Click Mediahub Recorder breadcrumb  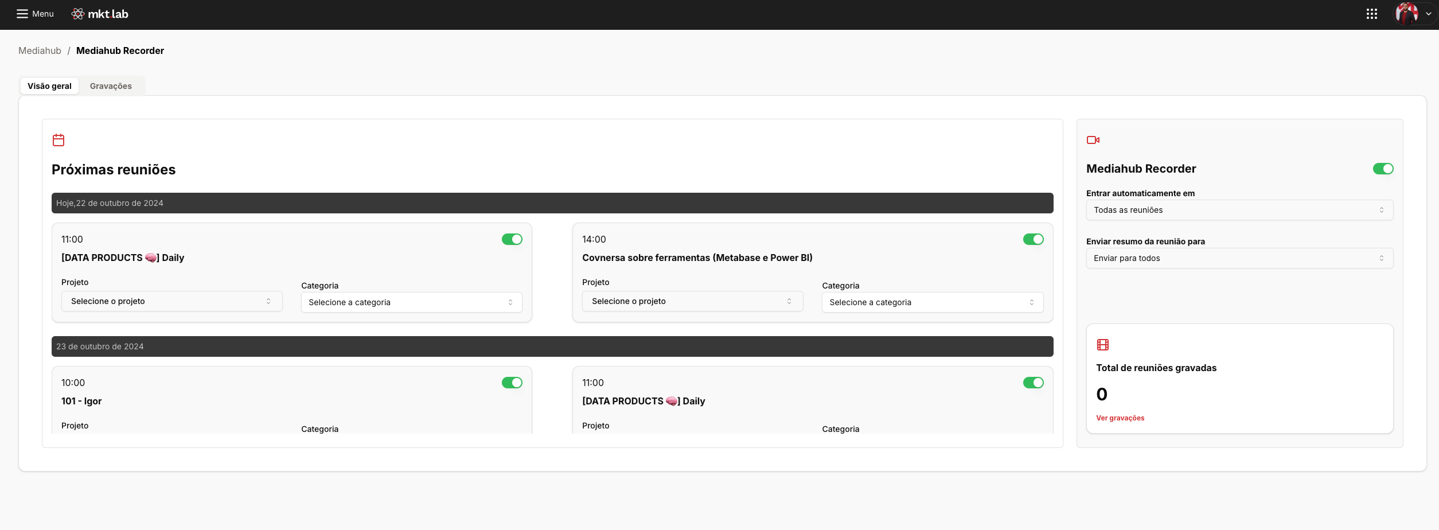(120, 50)
